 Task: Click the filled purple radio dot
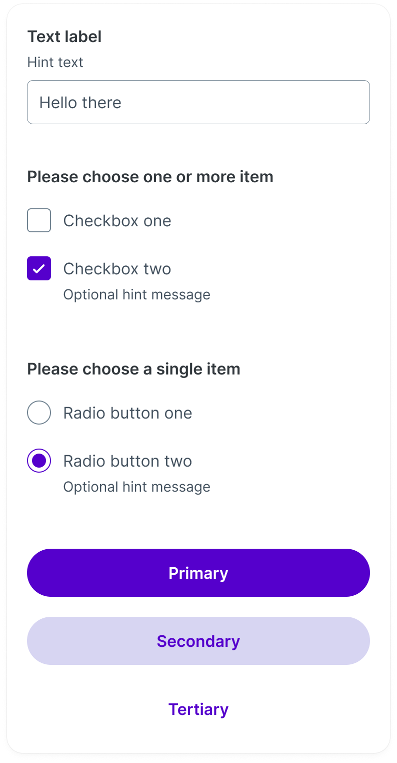tap(39, 461)
